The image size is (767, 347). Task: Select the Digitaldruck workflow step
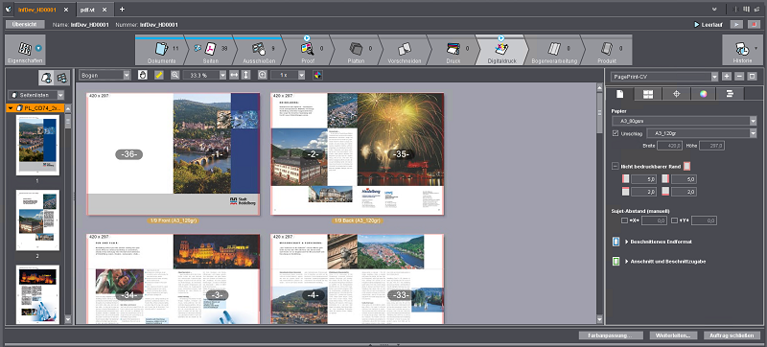coord(501,51)
